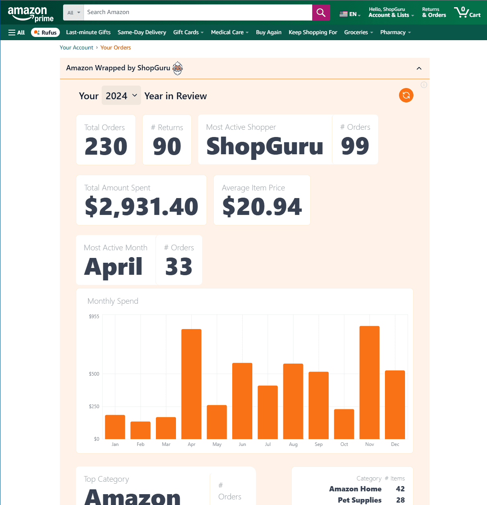Click the returns count 90
Viewport: 487px width, 505px height.
167,146
